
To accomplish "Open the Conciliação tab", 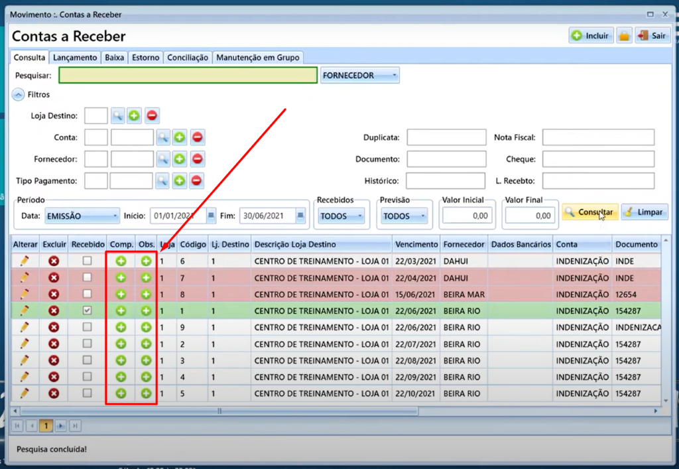I will 188,58.
